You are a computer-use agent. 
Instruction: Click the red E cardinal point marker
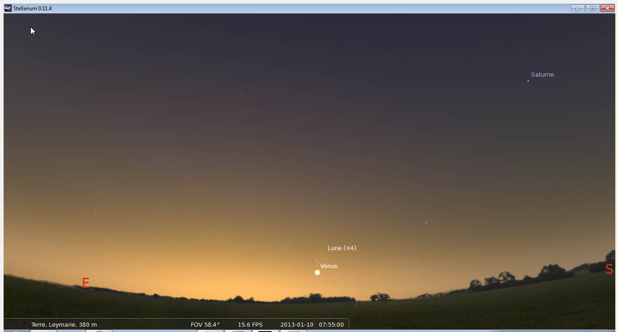[x=86, y=283]
